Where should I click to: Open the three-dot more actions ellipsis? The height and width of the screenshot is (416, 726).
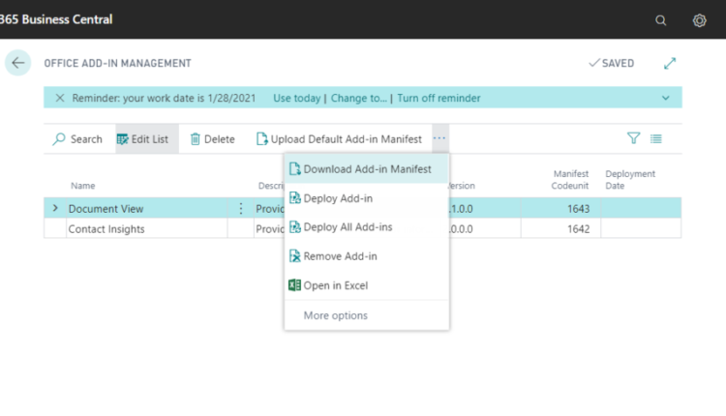pyautogui.click(x=439, y=138)
